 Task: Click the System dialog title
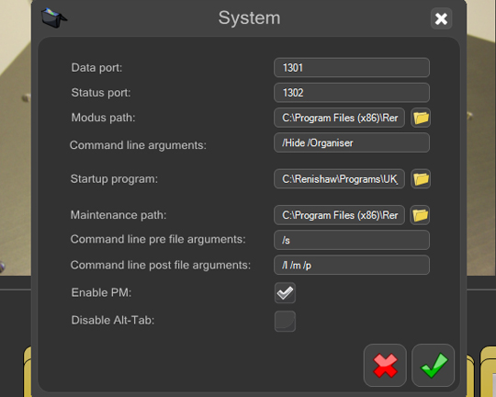click(249, 17)
